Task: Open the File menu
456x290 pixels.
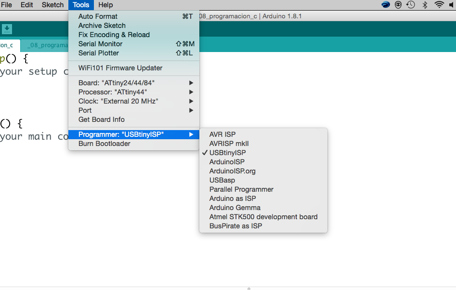Action: point(6,5)
